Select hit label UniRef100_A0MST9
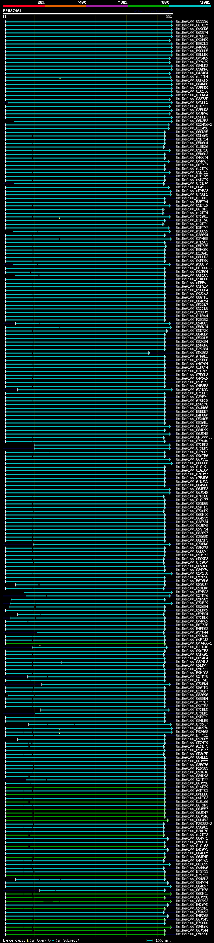This screenshot has height=943, width=214. (192, 180)
